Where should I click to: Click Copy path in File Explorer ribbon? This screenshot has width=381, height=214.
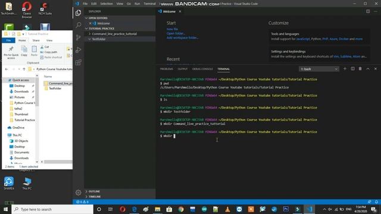pyautogui.click(x=49, y=52)
